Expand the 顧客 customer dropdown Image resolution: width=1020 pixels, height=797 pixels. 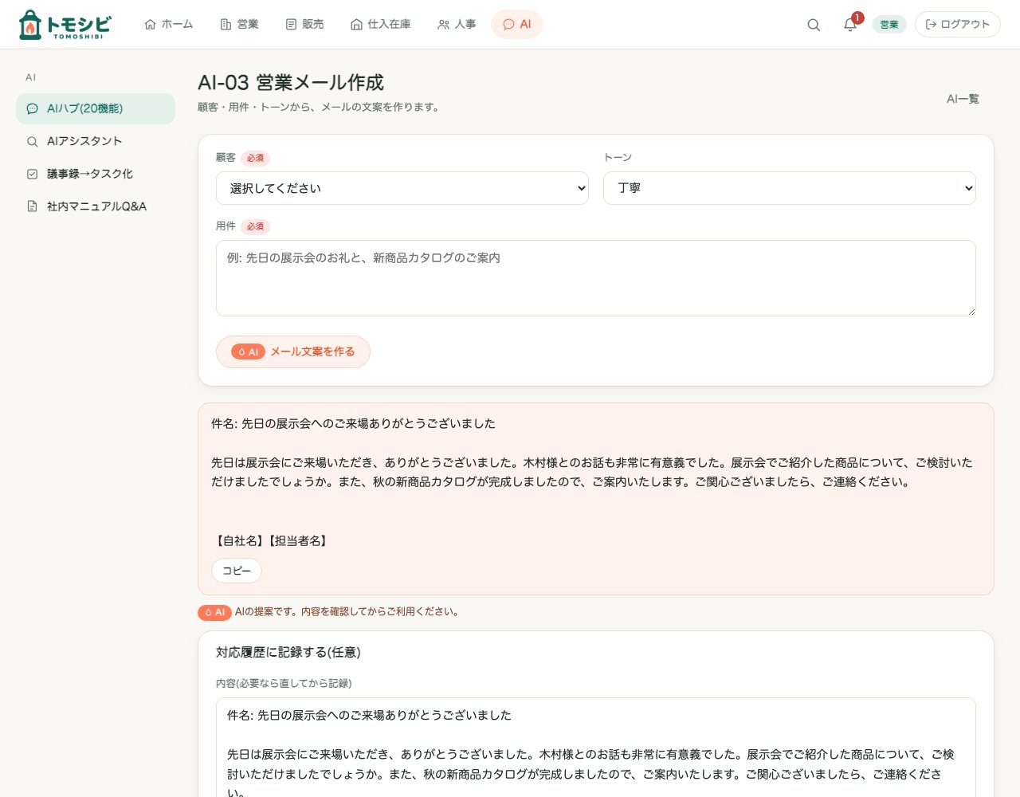pyautogui.click(x=402, y=188)
